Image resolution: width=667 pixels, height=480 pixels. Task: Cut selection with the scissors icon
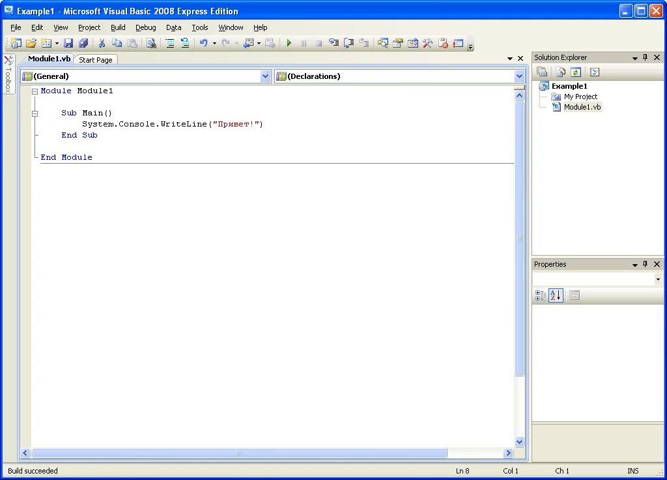(102, 43)
